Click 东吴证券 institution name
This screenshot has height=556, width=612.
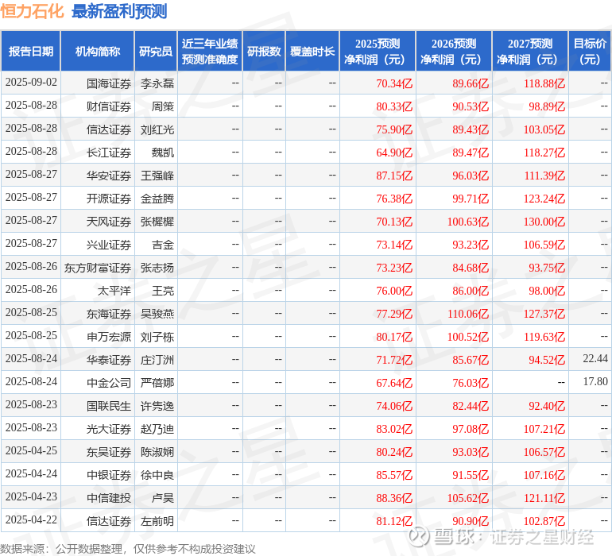pos(109,452)
